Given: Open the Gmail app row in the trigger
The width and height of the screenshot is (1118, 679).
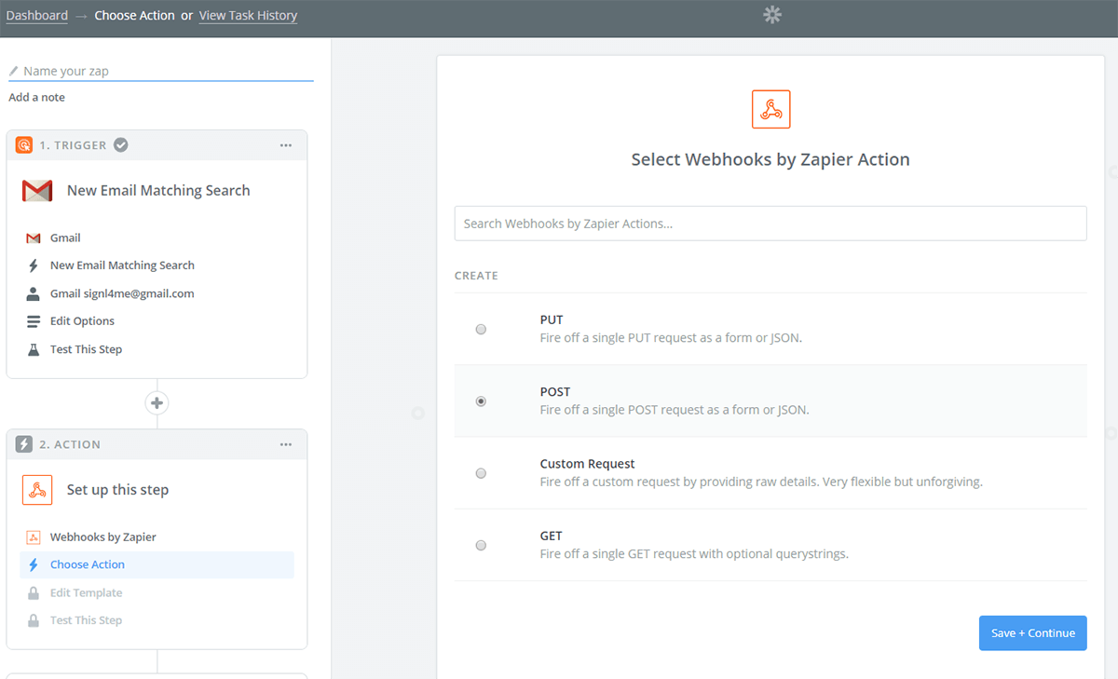Looking at the screenshot, I should point(157,238).
